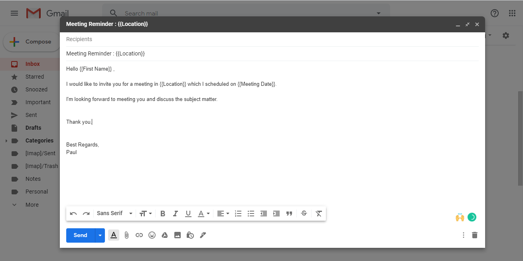The height and width of the screenshot is (261, 523).
Task: Open more send options arrow
Action: point(100,235)
